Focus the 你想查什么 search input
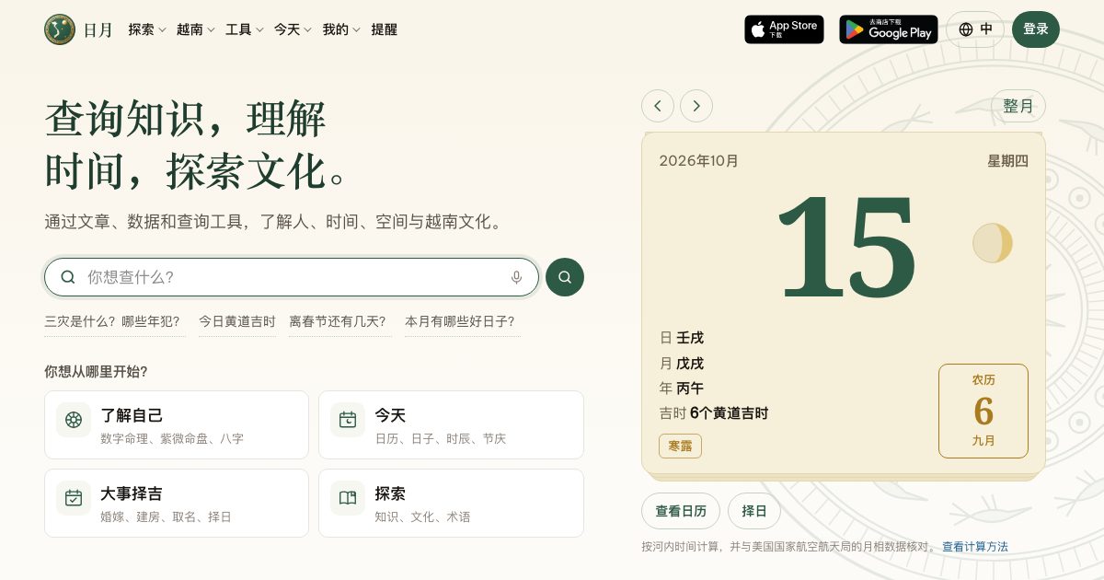The height and width of the screenshot is (580, 1104). tap(293, 277)
